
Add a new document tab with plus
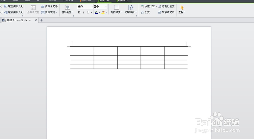click(x=41, y=20)
